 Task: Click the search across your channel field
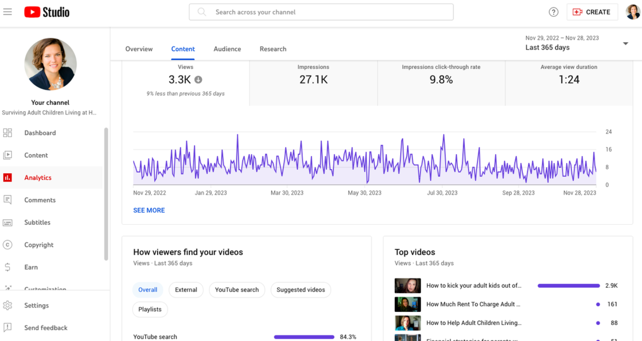coord(321,12)
